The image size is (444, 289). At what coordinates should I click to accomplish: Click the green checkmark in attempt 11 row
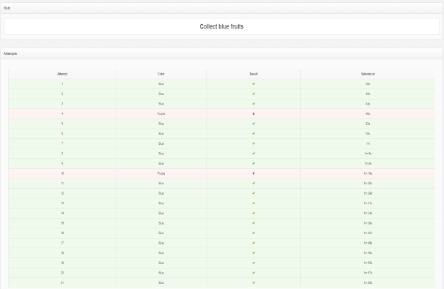click(x=254, y=183)
